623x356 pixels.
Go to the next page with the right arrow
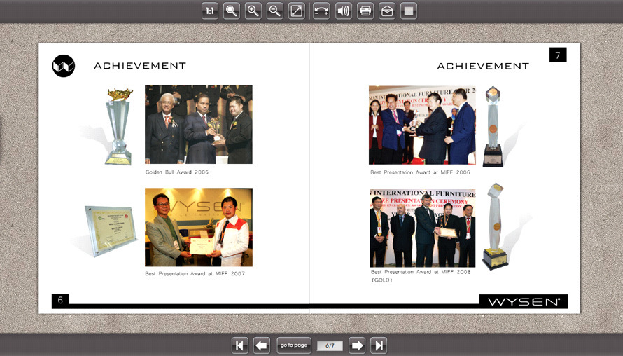[357, 345]
